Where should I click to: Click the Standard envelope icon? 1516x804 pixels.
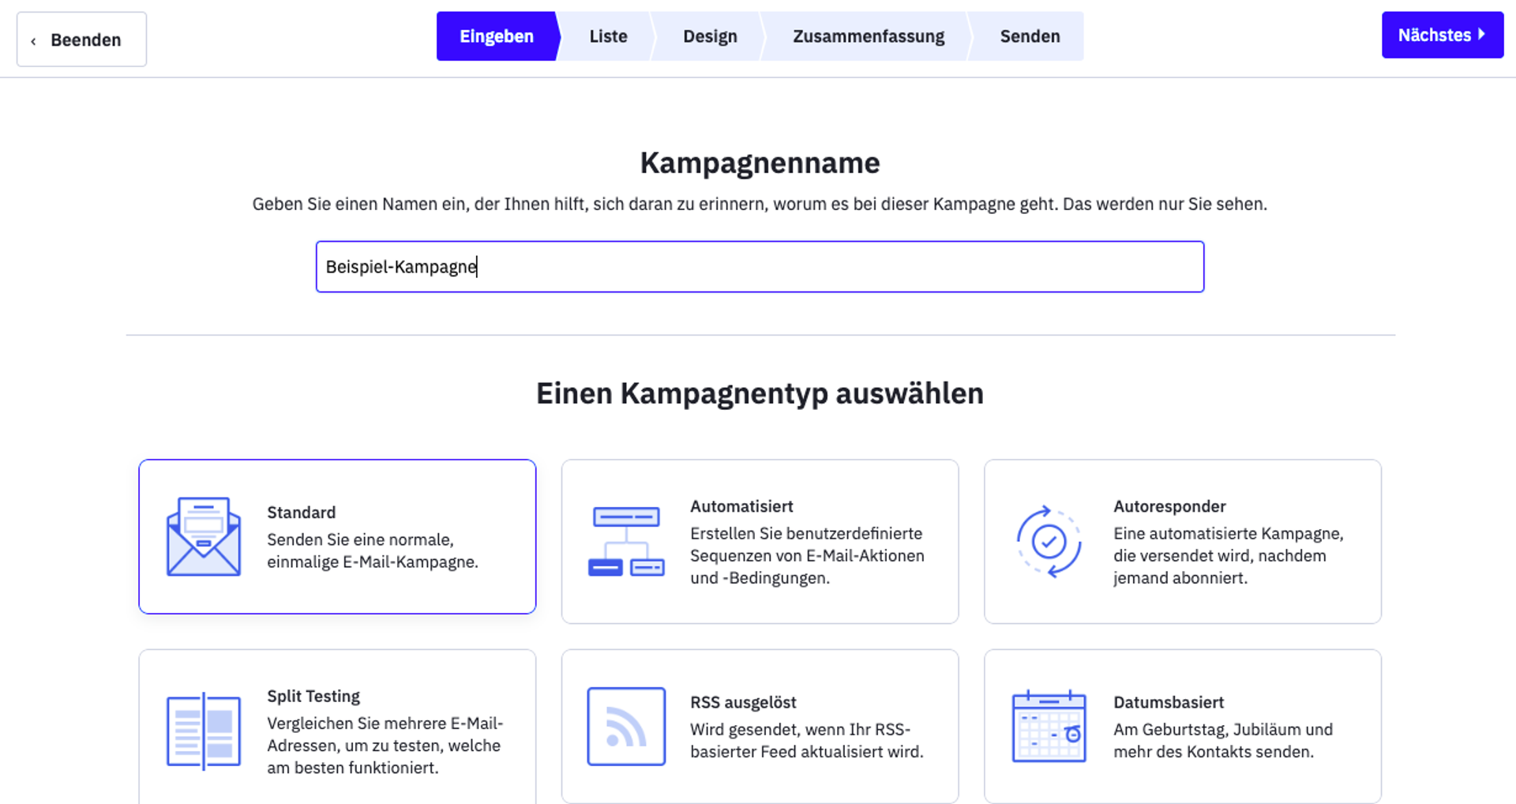click(203, 537)
